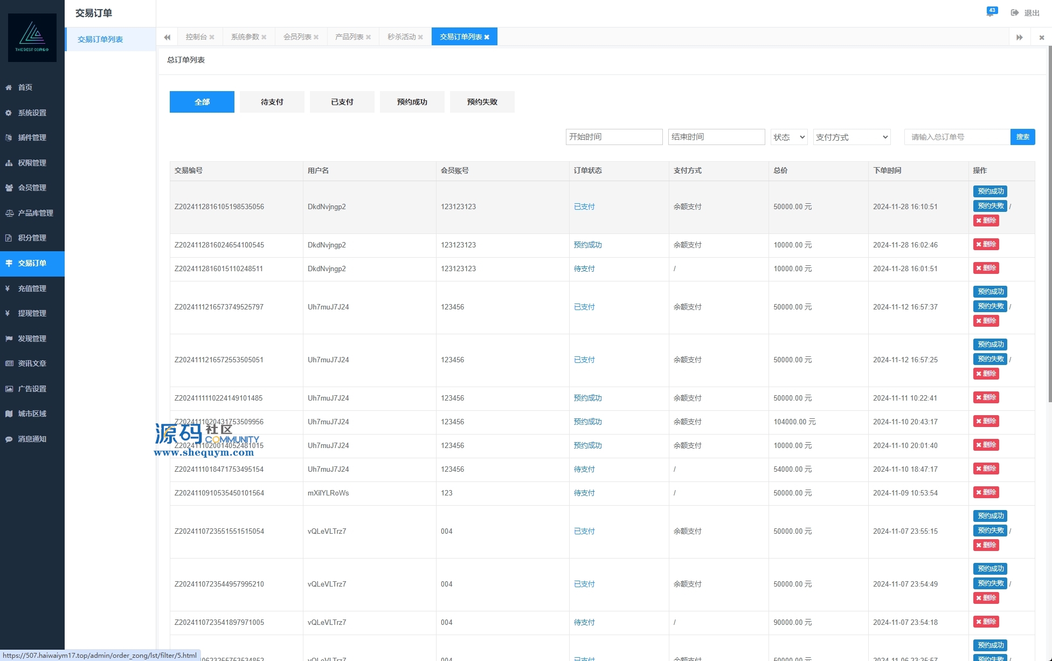Close the 秒杀活动 tab via its x
1052x661 pixels.
[x=420, y=37]
